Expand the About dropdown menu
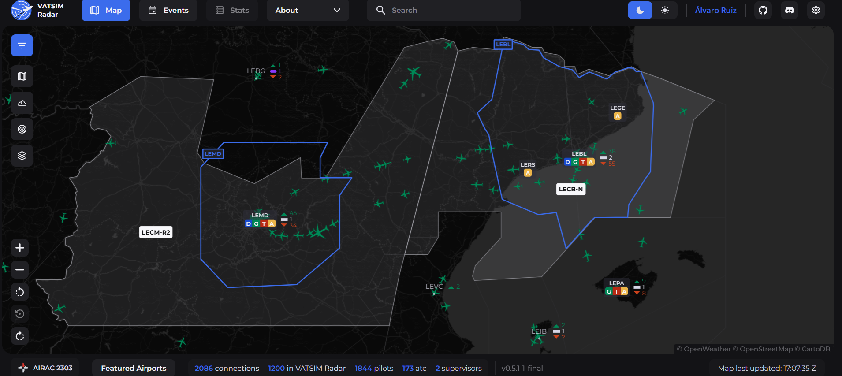 point(308,10)
